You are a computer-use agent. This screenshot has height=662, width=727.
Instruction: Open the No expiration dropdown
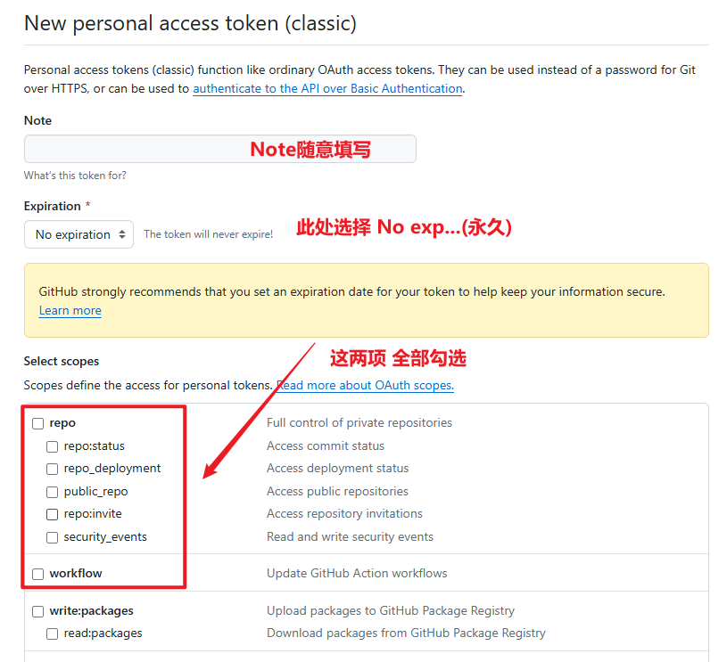(x=78, y=234)
